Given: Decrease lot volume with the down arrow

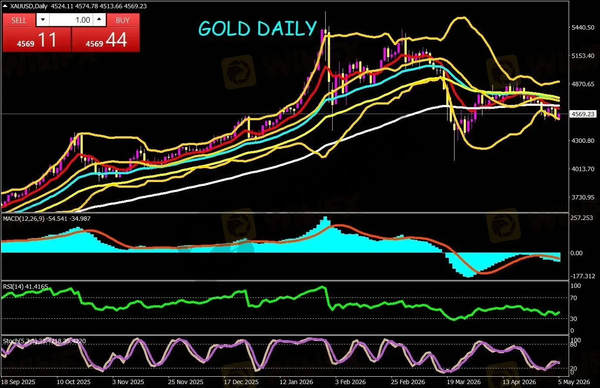Looking at the screenshot, I should pos(43,20).
